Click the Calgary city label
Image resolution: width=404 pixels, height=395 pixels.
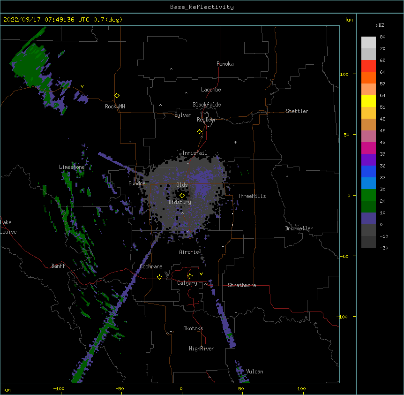187,283
